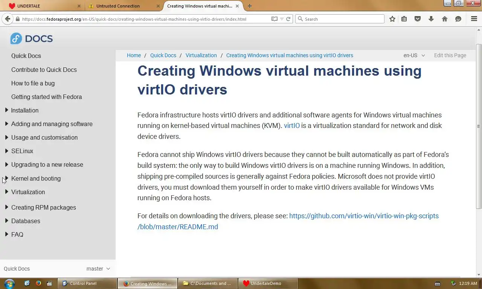Expand Upgrading to a new release
This screenshot has height=289, width=482.
(6, 164)
